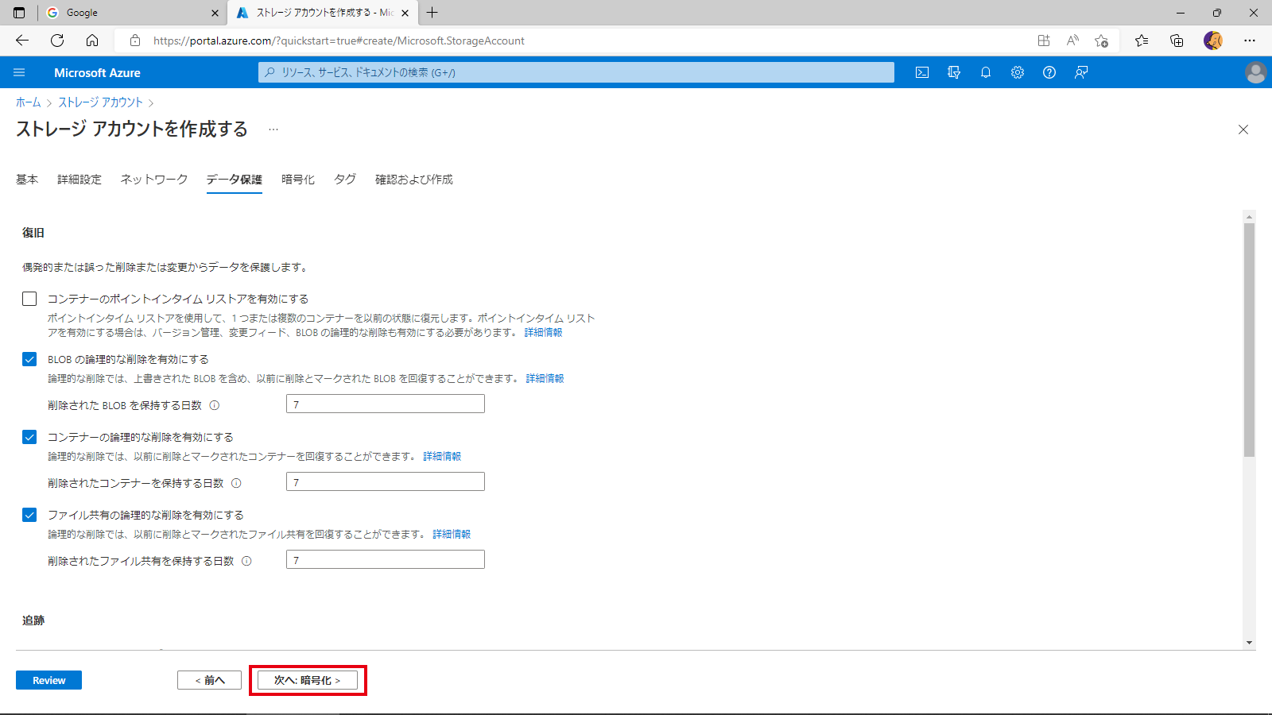Viewport: 1272px width, 715px height.
Task: Enable container point-in-time restore checkbox
Action: click(x=29, y=299)
